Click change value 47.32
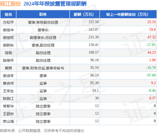 click(x=152, y=37)
